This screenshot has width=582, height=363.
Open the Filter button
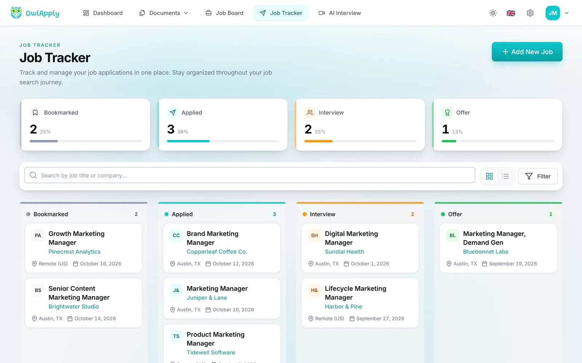[x=538, y=176]
